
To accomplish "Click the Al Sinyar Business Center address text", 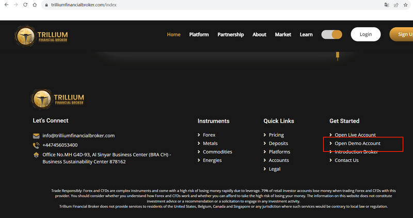I will click(107, 158).
